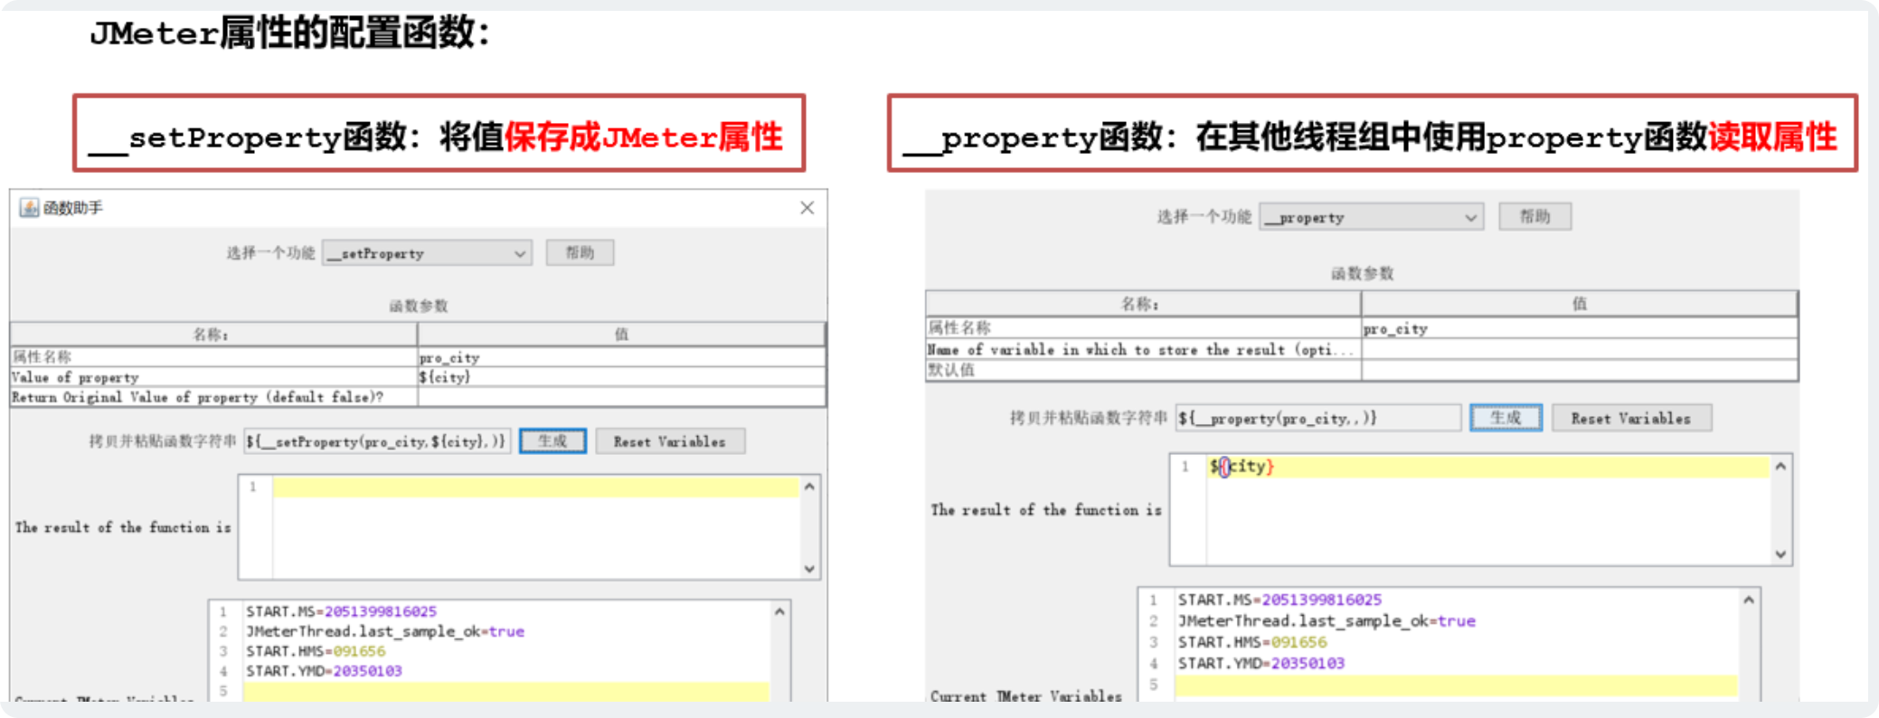Click Reset Variables in setProperty dialog
1879x718 pixels.
coord(670,441)
